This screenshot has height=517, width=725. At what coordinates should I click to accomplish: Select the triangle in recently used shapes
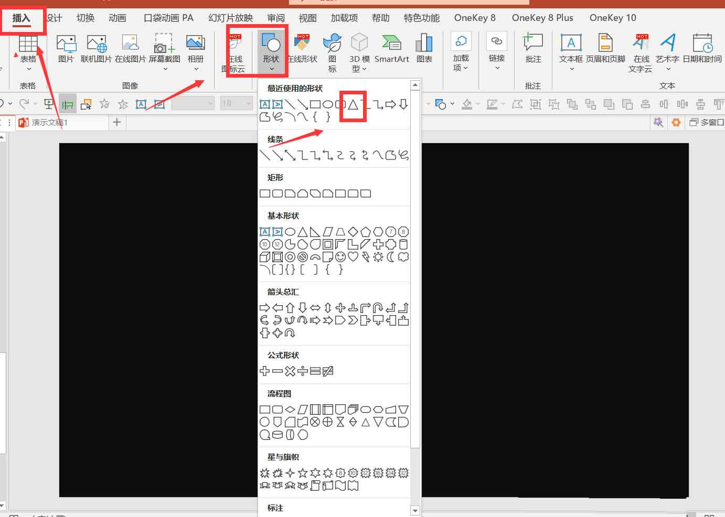pos(353,104)
